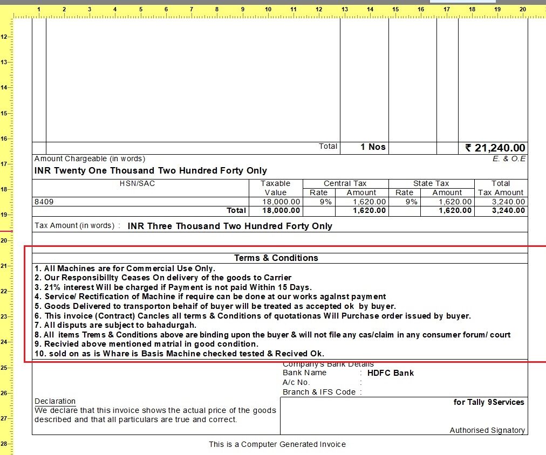Click the 'A/c No.' label
Viewport: 546px width, 455px height.
pos(296,382)
